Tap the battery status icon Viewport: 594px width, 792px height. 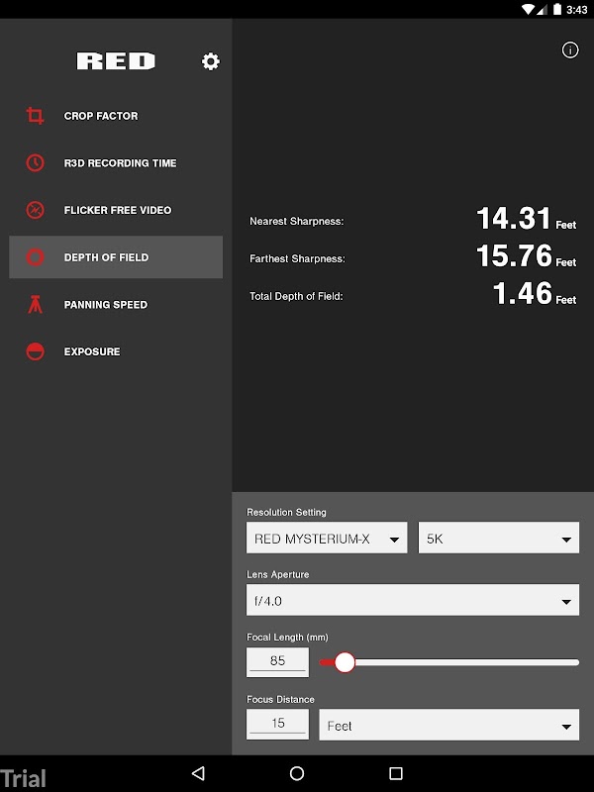557,9
